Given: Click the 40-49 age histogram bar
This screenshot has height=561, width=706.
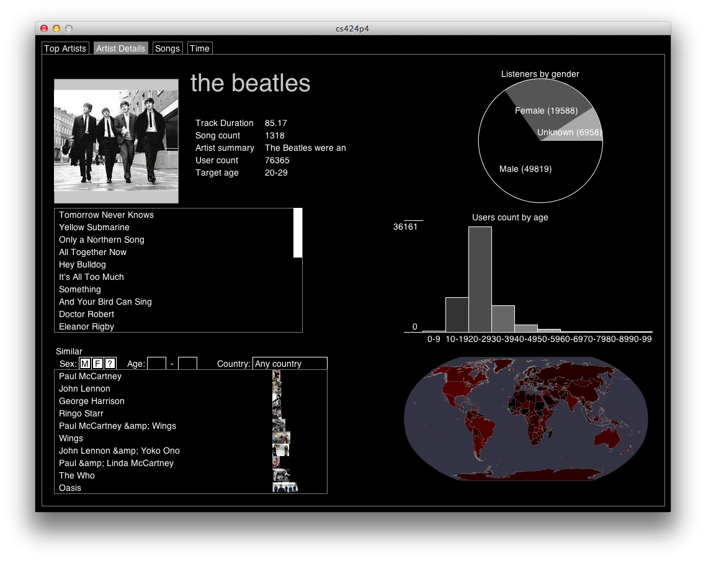Looking at the screenshot, I should tap(526, 328).
